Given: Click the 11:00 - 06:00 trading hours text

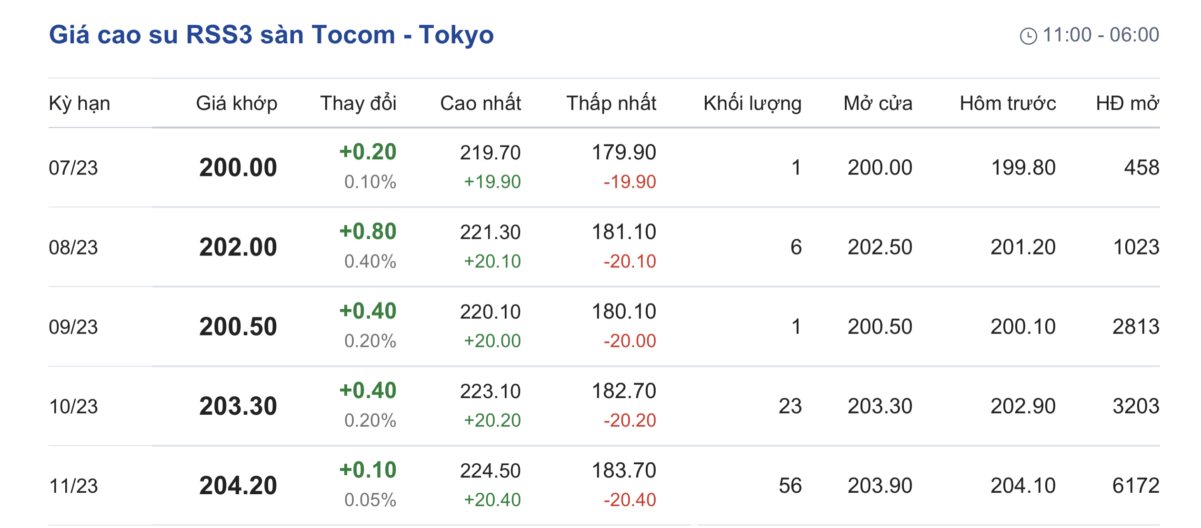Looking at the screenshot, I should tap(1101, 35).
